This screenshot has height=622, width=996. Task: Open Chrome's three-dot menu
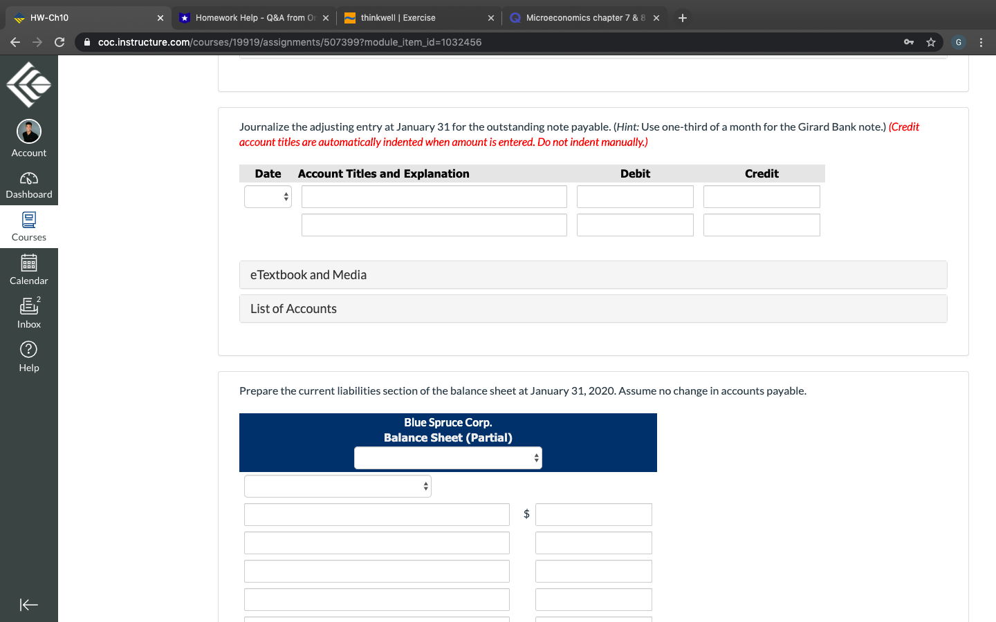[x=981, y=42]
